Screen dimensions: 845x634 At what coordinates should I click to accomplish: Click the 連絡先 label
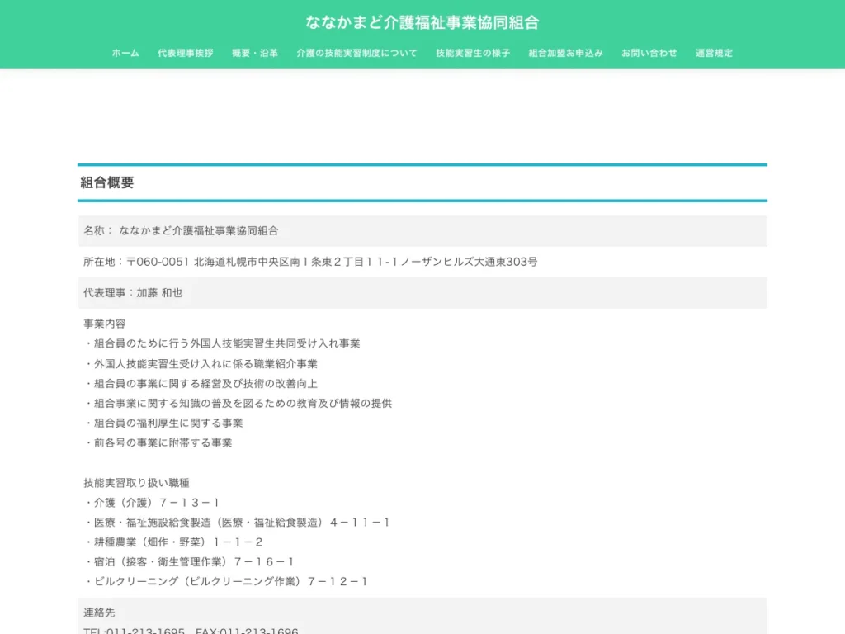[99, 613]
